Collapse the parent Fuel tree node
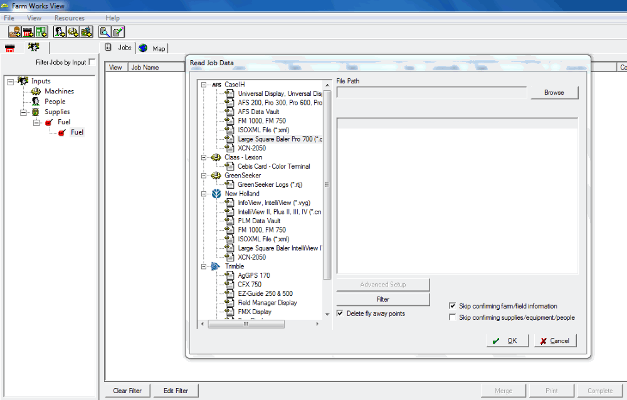Screen dimensions: 627x400 36,122
